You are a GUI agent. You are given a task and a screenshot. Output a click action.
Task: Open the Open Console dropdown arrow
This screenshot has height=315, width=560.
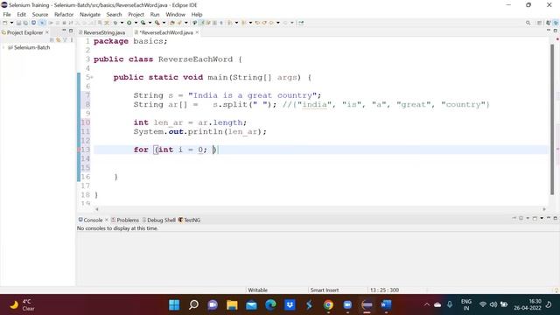542,218
